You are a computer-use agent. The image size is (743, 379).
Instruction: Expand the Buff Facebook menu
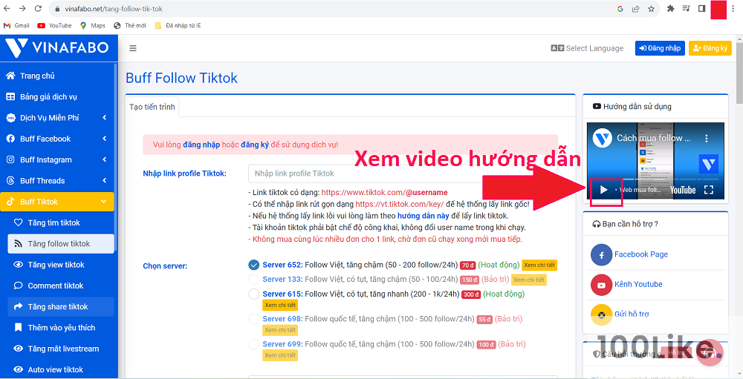[57, 139]
